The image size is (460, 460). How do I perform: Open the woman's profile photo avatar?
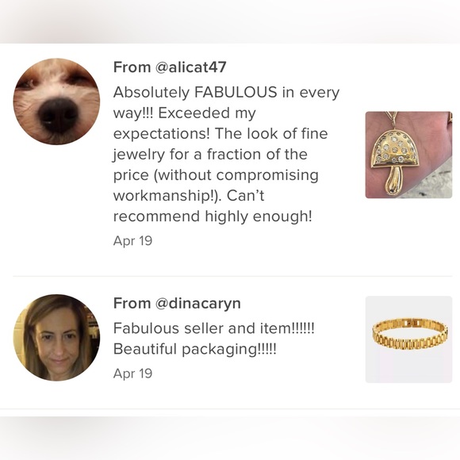pyautogui.click(x=56, y=338)
